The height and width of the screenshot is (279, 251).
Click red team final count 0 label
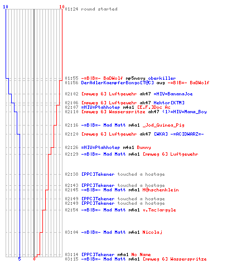34,259
